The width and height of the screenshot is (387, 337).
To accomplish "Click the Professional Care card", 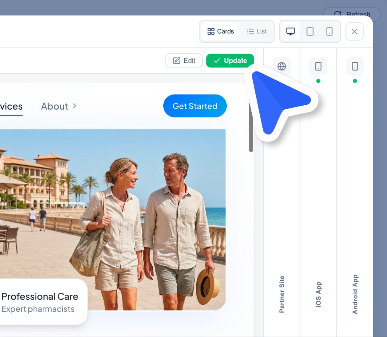I will tap(40, 301).
